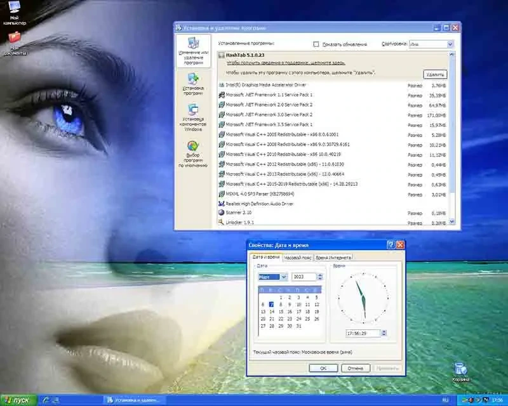This screenshot has height=406, width=508.
Task: Select Add New Programs sidebar icon
Action: (193, 79)
